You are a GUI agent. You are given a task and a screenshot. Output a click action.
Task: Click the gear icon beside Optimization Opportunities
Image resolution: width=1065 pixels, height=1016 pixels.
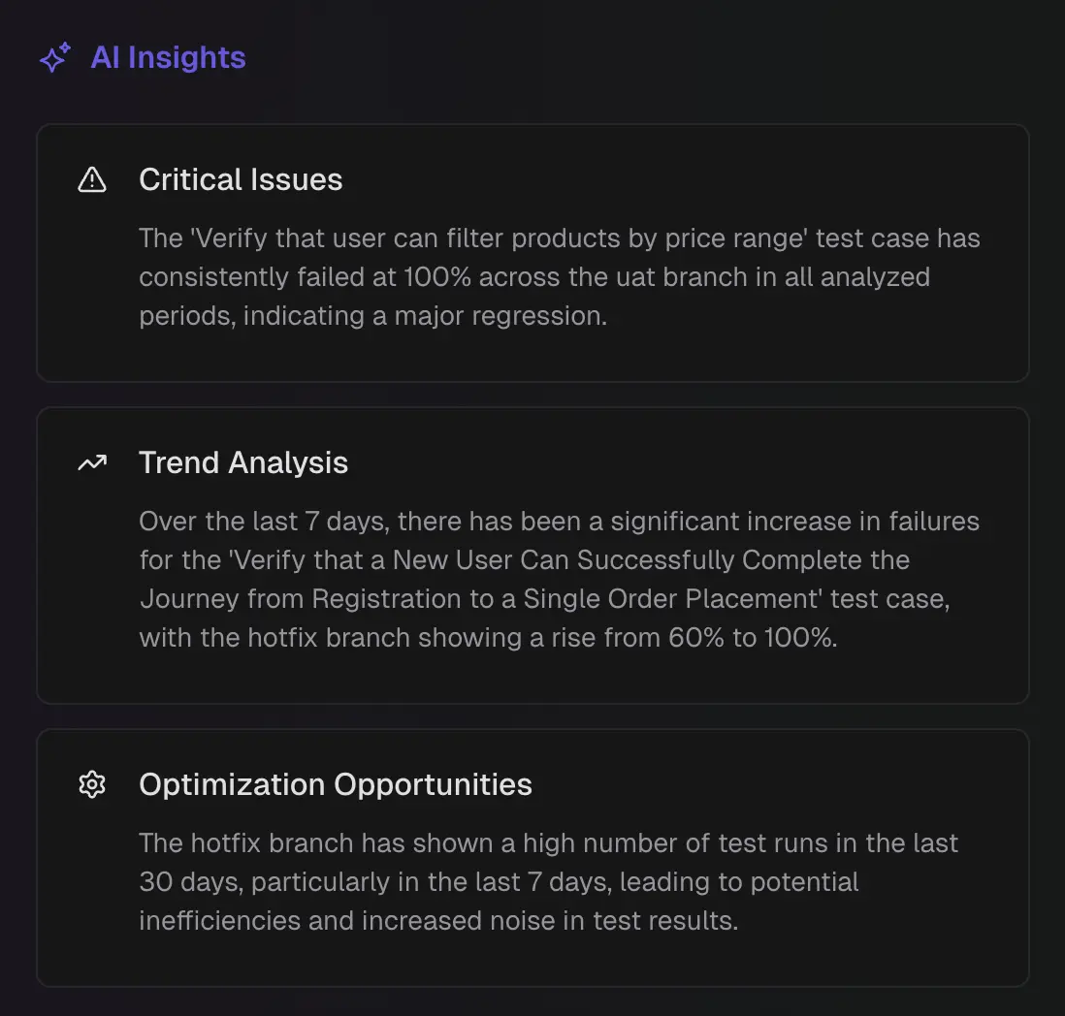coord(91,784)
